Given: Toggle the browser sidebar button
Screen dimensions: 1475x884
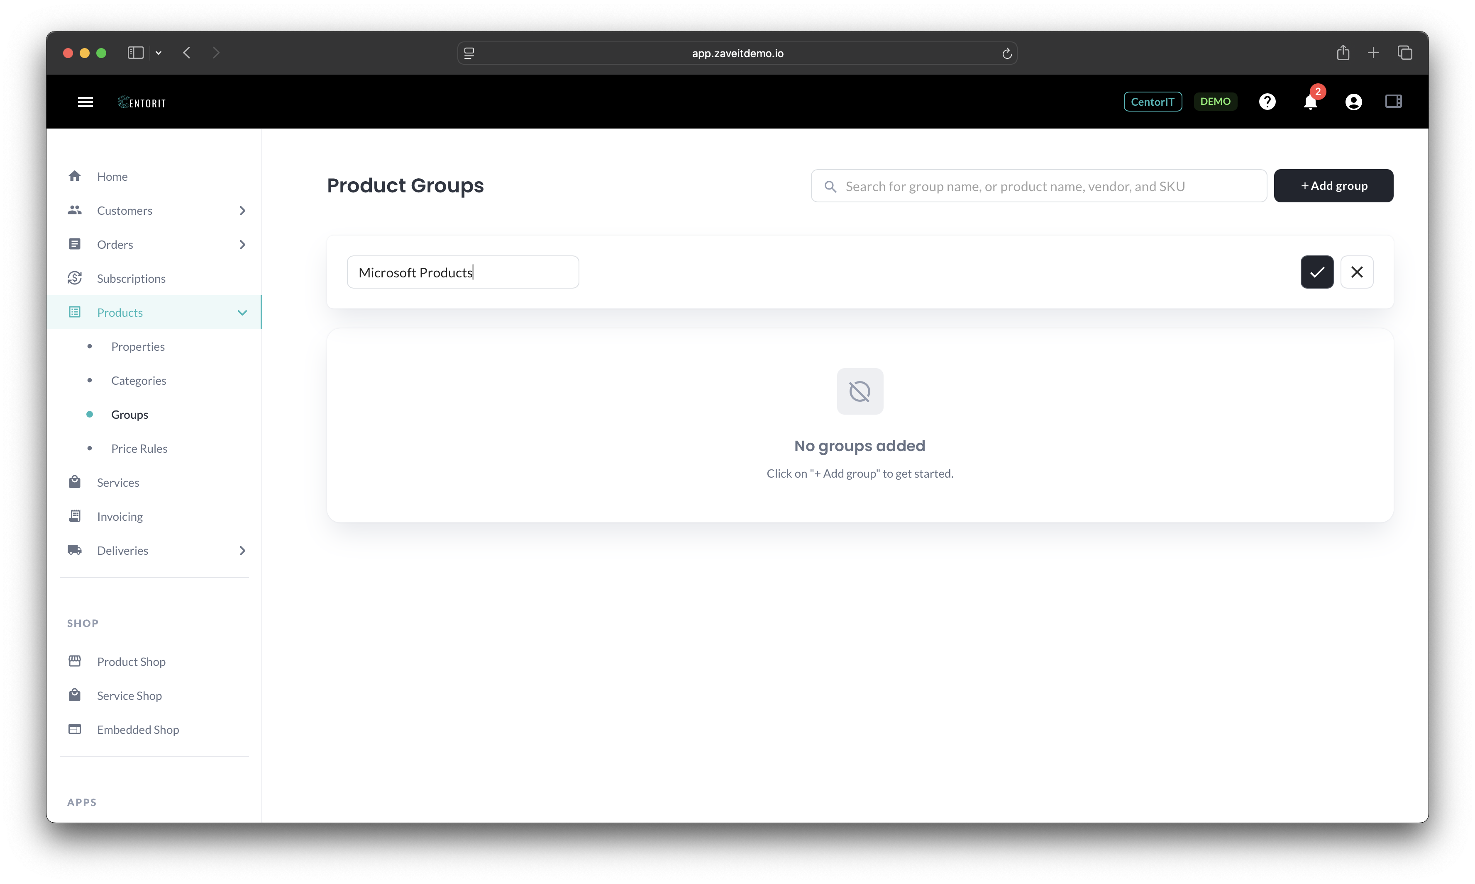Looking at the screenshot, I should click(136, 53).
